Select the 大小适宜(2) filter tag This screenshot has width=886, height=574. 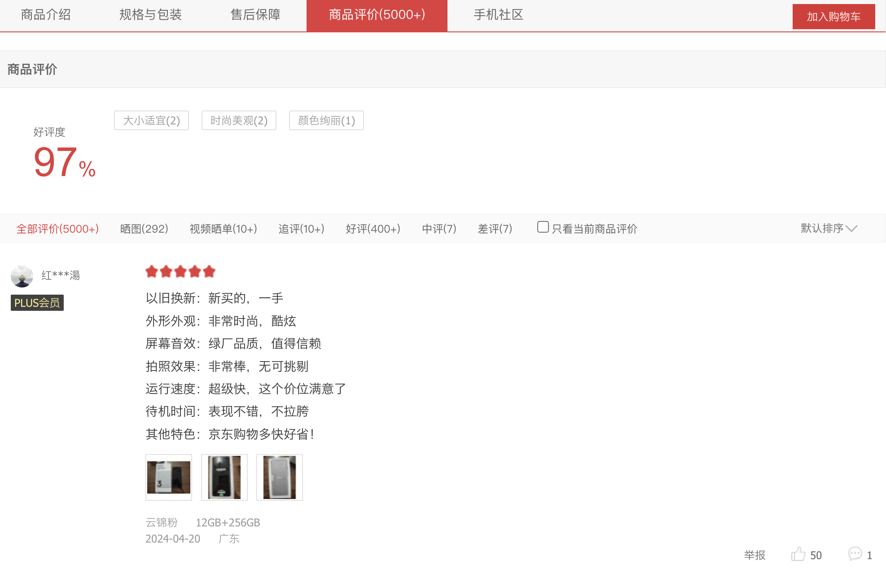coord(151,120)
